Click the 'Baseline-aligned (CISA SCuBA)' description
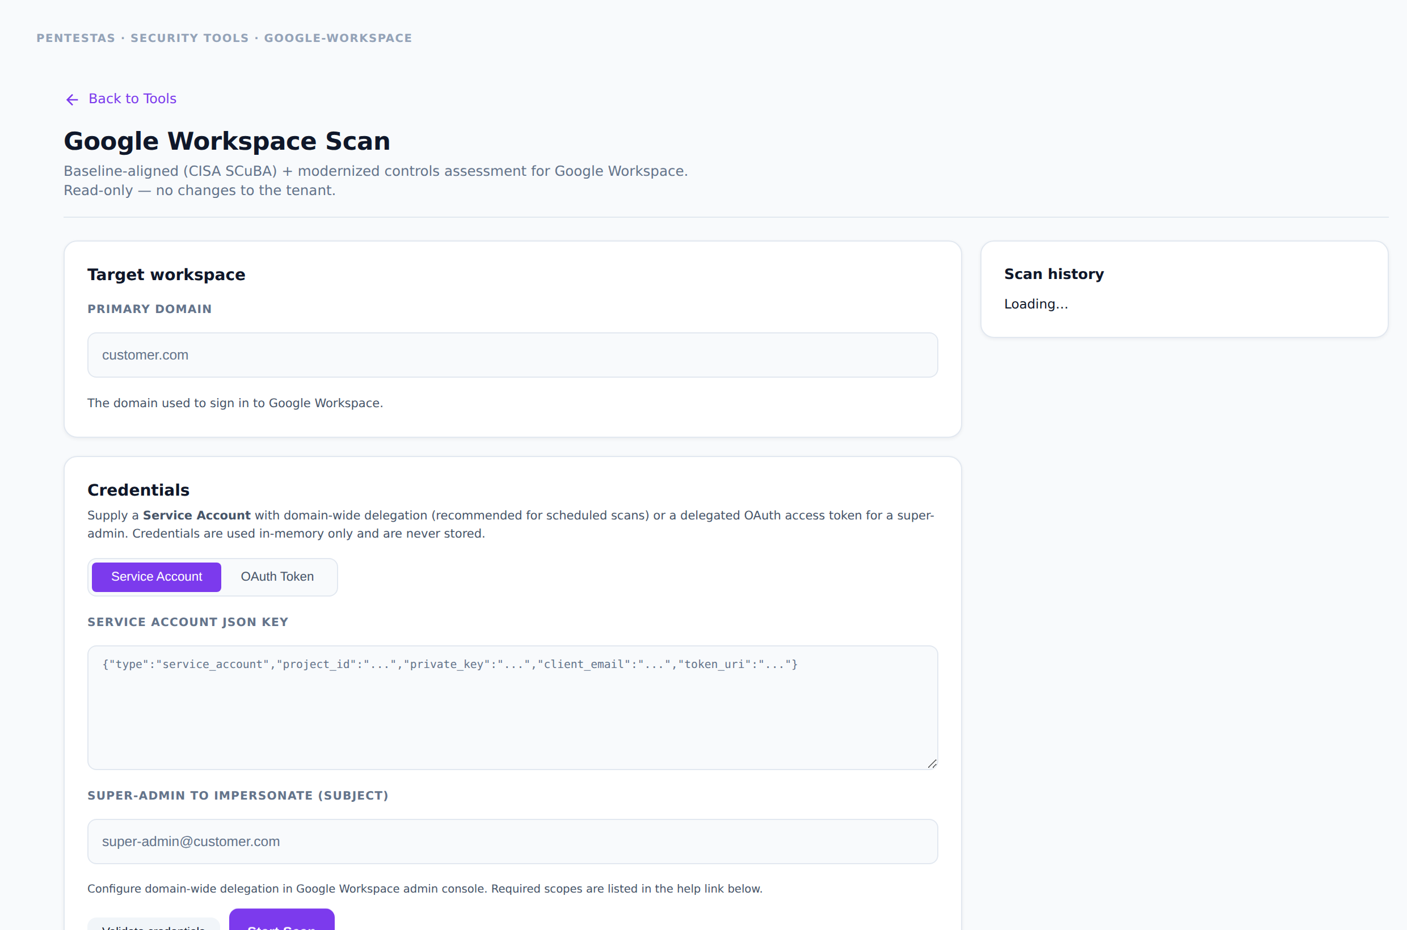This screenshot has height=930, width=1407. click(376, 180)
